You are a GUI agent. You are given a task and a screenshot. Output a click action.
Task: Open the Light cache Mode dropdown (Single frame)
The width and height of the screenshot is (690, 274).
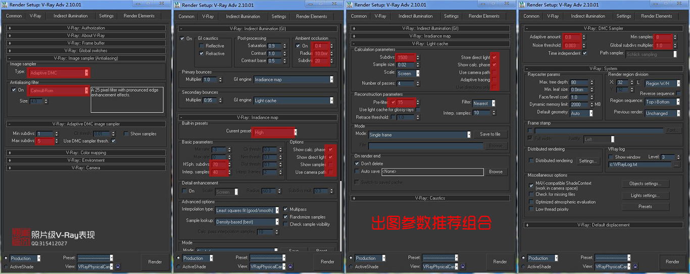click(x=420, y=135)
